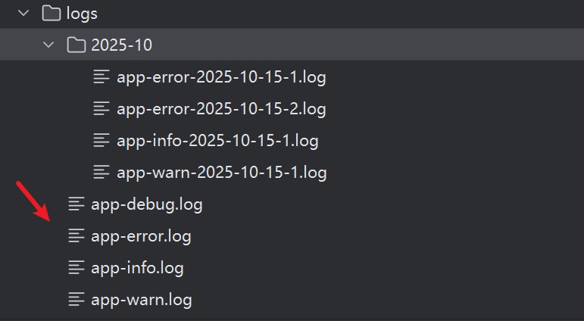Viewport: 584px width, 321px height.
Task: Open the app-debug.log file
Action: 146,204
